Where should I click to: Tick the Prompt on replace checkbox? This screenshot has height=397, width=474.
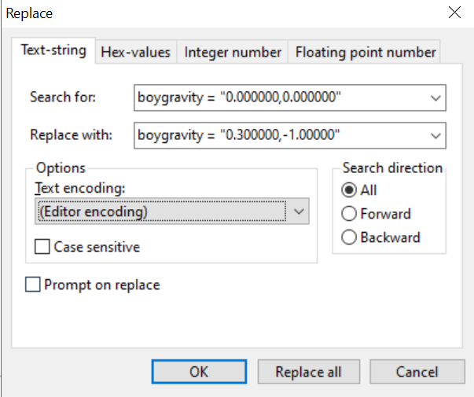point(33,285)
